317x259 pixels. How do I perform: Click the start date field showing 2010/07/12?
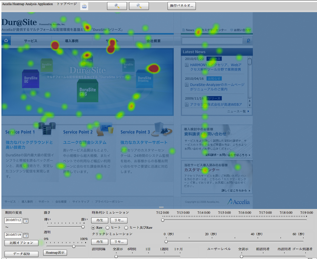[x=13, y=220]
